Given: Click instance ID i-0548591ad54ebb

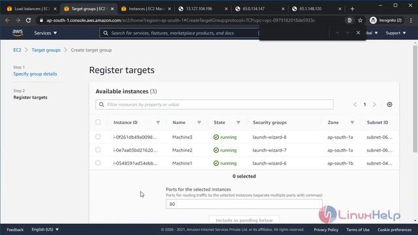Looking at the screenshot, I should tap(135, 163).
